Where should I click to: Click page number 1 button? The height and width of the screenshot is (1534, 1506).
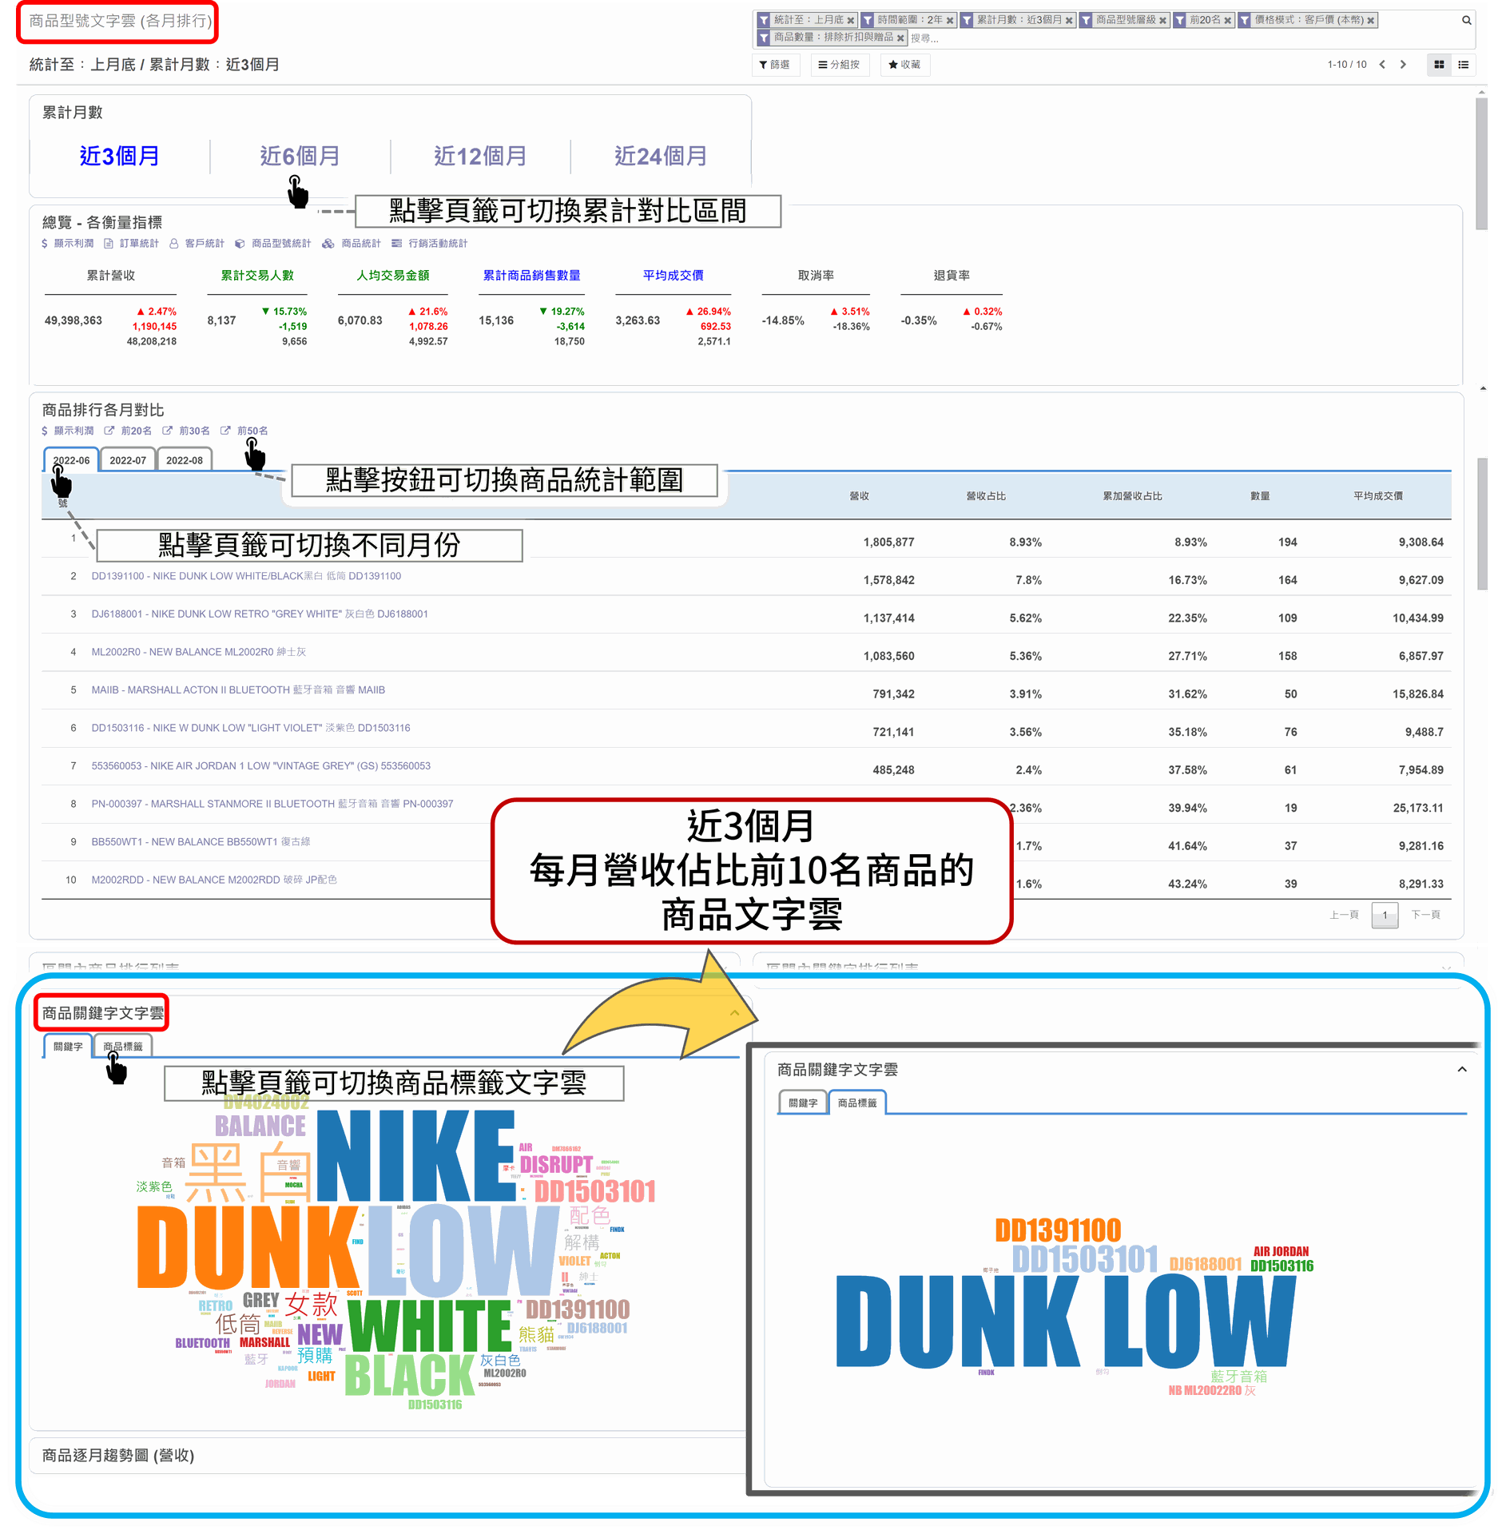1385,916
